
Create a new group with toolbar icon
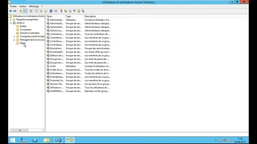[x=65, y=11]
